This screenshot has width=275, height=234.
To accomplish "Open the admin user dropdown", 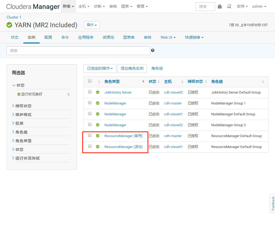I will pos(259,7).
